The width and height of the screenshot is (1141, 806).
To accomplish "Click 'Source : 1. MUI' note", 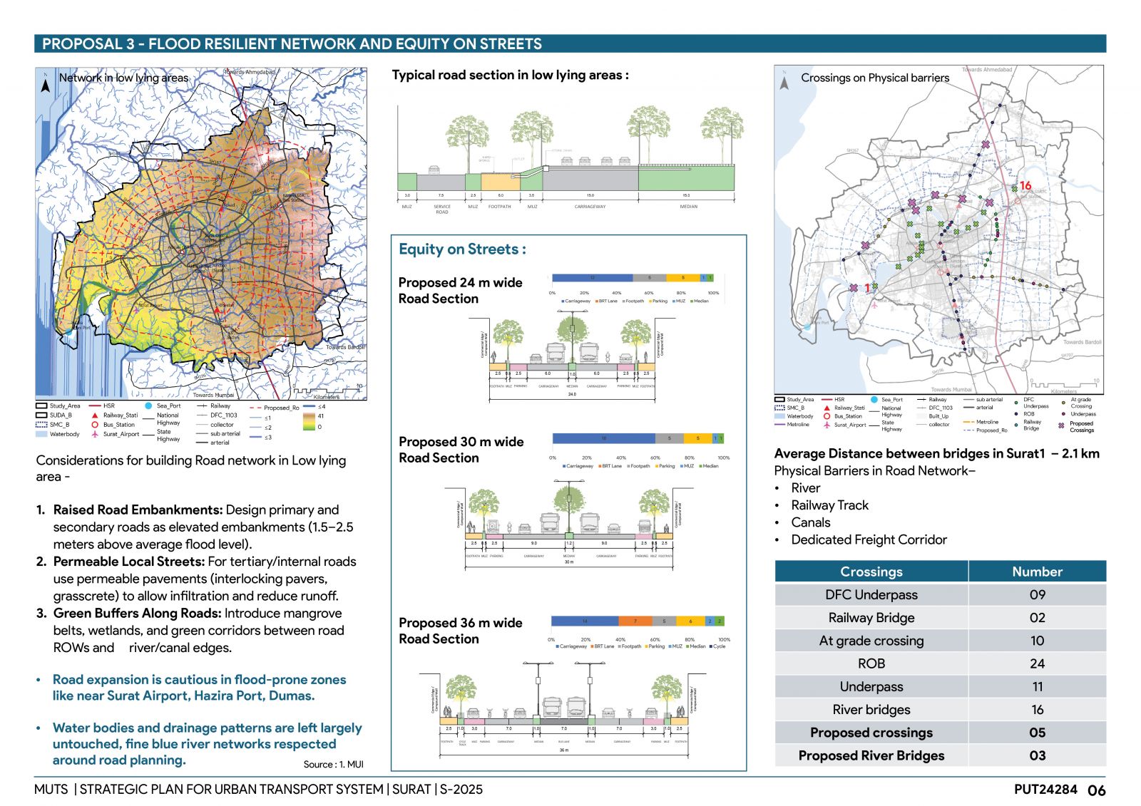I will click(333, 765).
